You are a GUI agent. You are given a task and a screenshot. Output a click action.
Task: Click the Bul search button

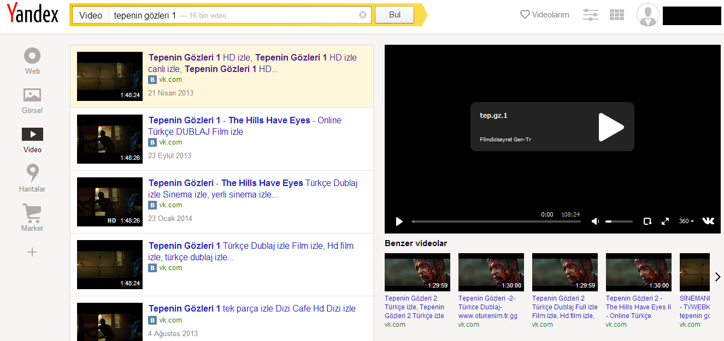point(395,15)
